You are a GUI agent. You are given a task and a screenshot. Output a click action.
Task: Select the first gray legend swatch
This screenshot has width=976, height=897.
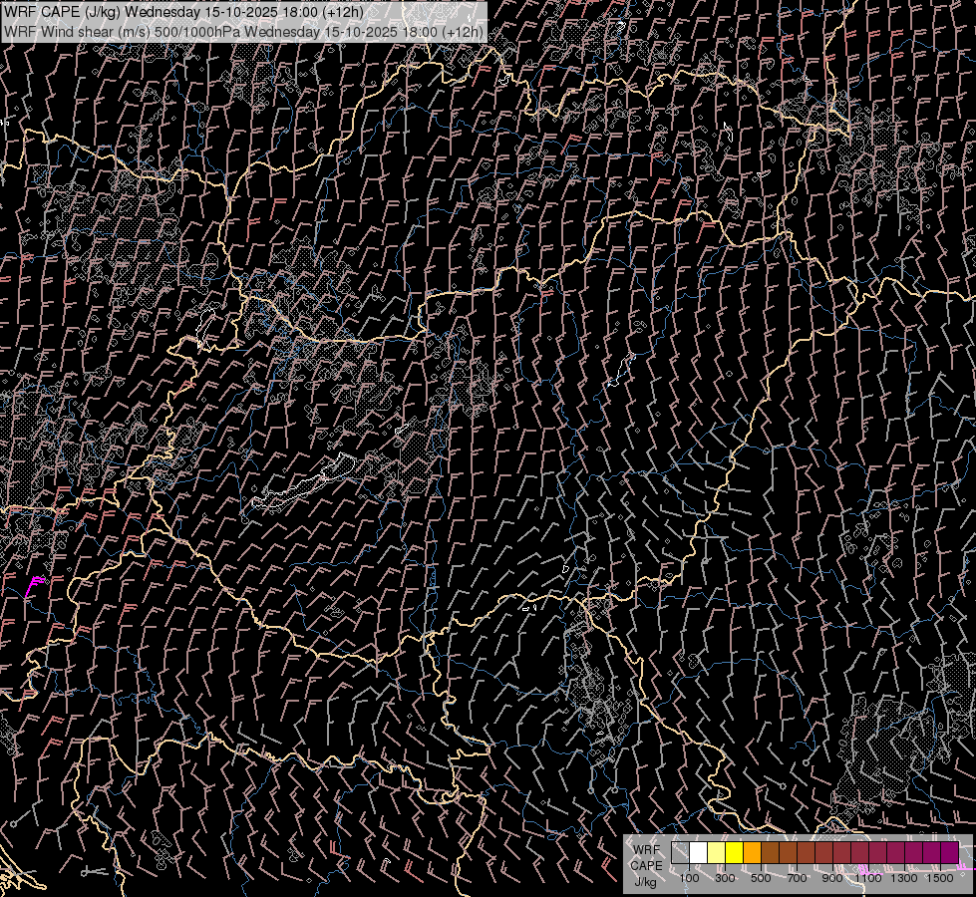(680, 853)
